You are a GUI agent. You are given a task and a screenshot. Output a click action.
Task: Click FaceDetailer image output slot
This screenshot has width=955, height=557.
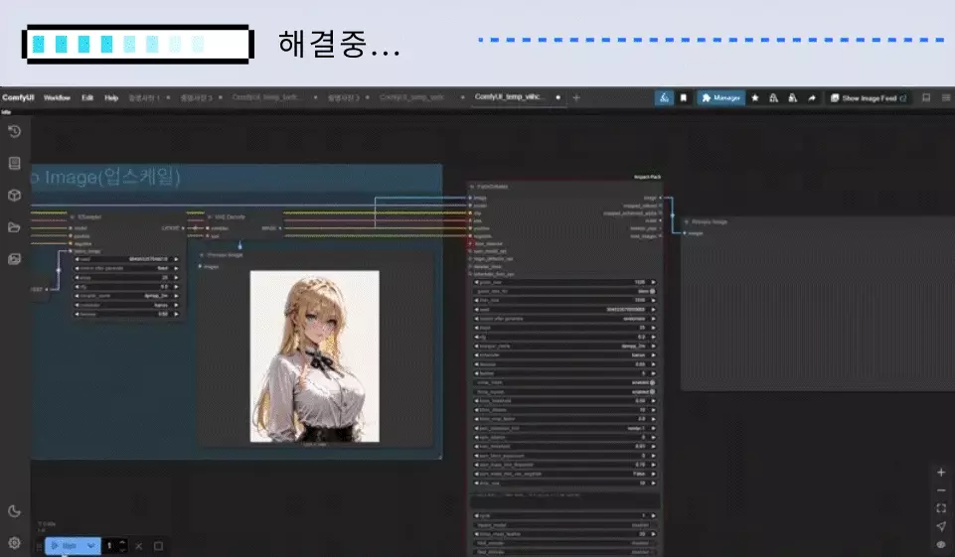[660, 198]
